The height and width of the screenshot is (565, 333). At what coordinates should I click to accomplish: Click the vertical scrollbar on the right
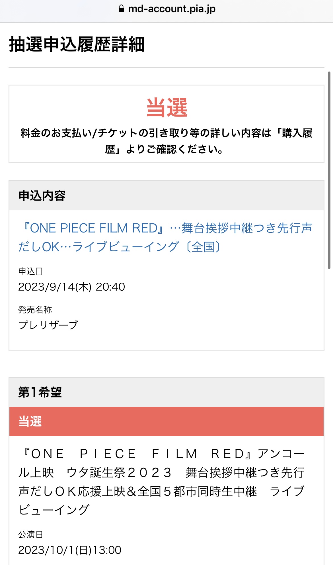329,171
